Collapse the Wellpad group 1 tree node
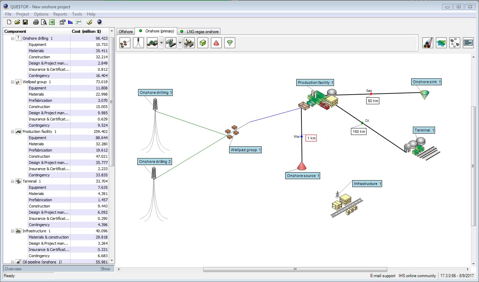 (x=13, y=82)
